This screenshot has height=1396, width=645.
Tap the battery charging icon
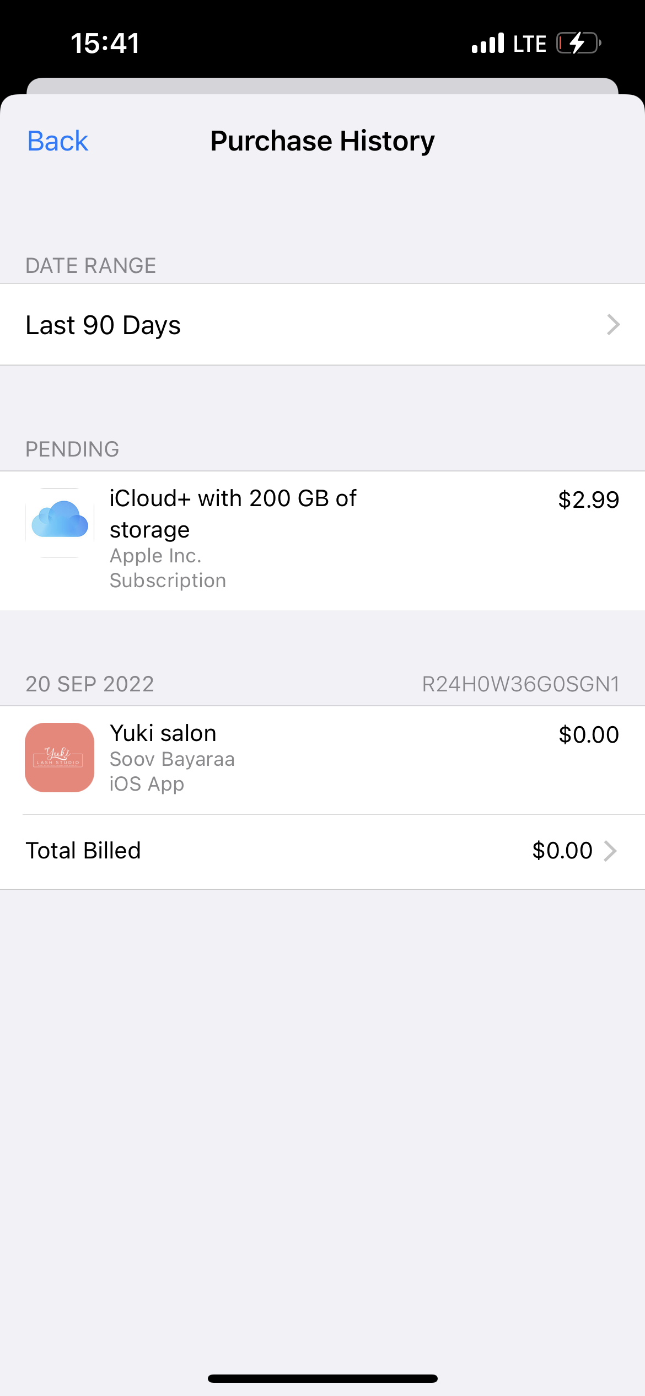coord(578,43)
